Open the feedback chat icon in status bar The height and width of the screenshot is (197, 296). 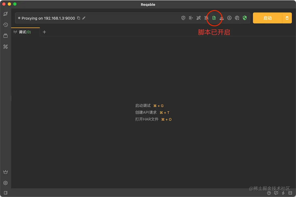click(x=276, y=193)
